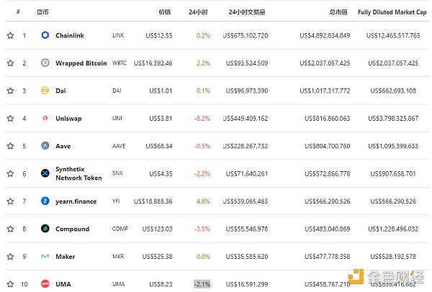
Task: Click the Dai coin icon
Action: 45,91
